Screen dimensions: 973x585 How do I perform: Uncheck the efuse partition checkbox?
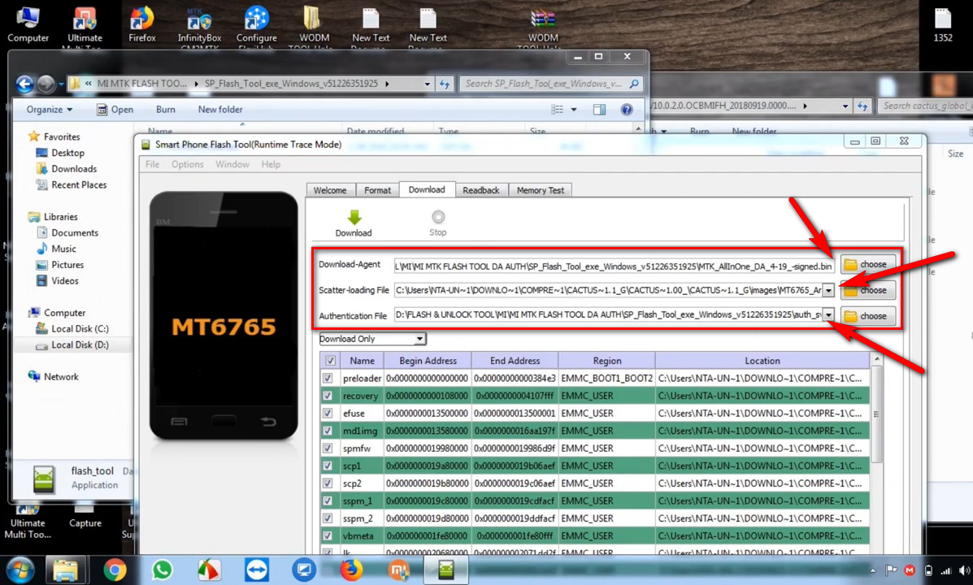[x=328, y=414]
